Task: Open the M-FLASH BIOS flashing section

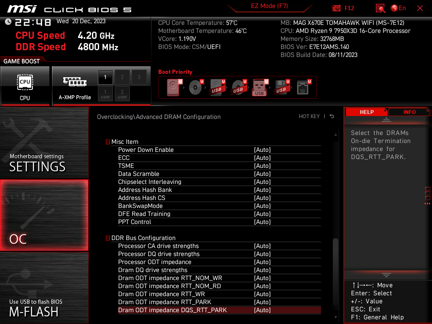Action: click(x=44, y=288)
